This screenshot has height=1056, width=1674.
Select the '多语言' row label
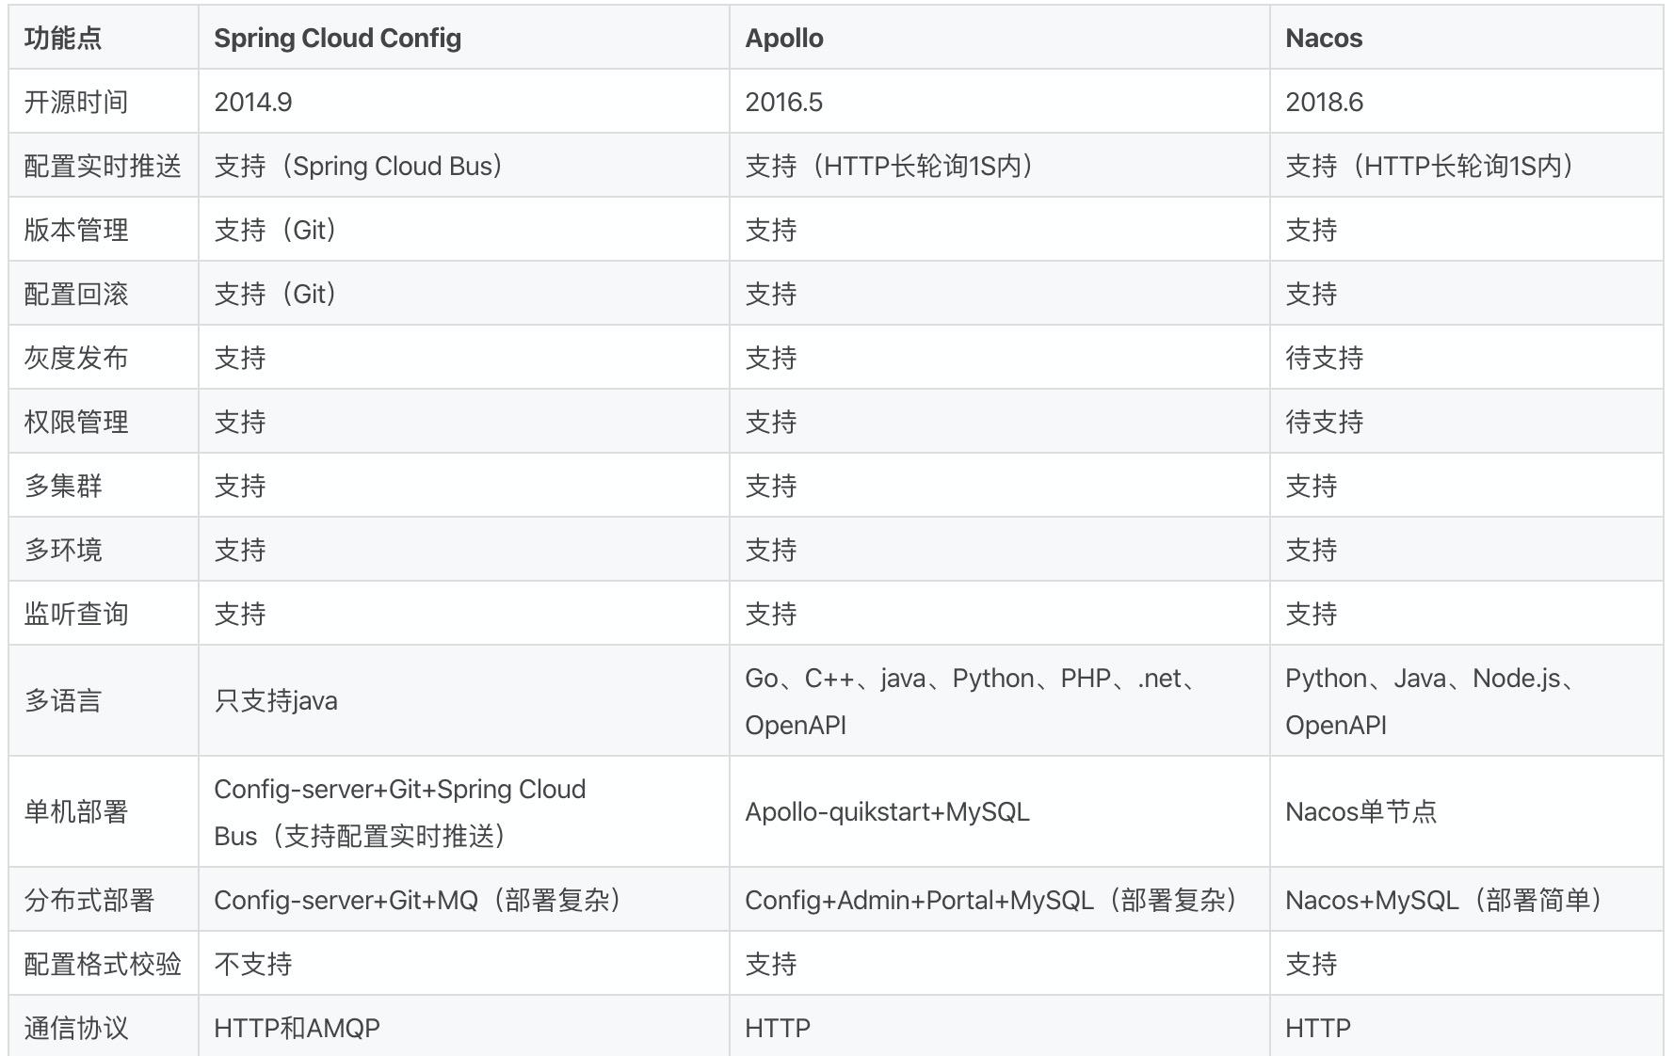104,700
